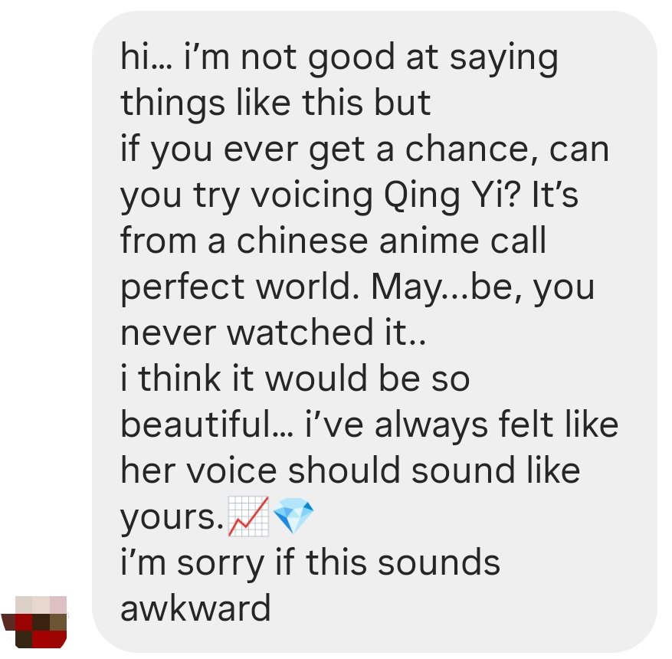
Task: Click the phrase "i think it would"
Action: coord(244,379)
